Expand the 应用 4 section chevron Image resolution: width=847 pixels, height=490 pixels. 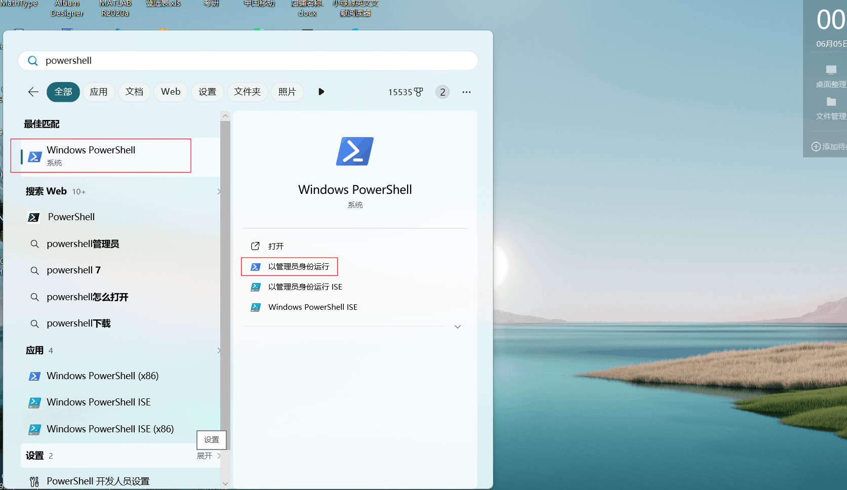(219, 350)
